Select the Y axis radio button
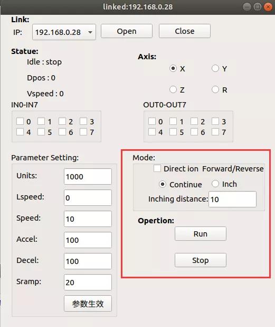The image size is (275, 327). click(215, 68)
